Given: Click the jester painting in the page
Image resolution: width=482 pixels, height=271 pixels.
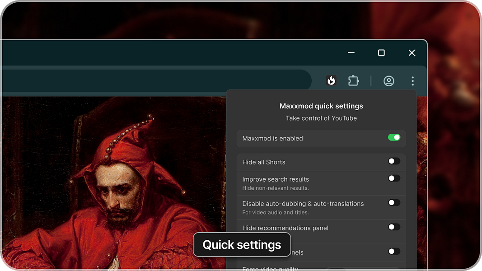Looking at the screenshot, I should tap(114, 183).
